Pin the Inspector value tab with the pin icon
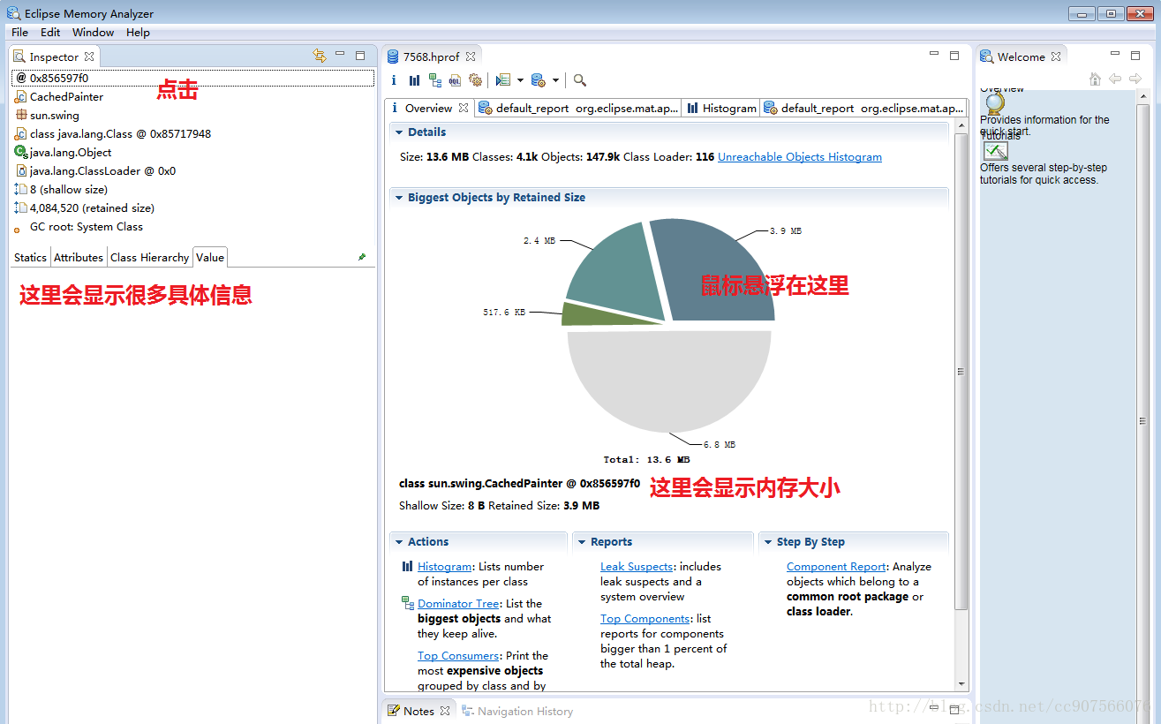 pyautogui.click(x=361, y=257)
